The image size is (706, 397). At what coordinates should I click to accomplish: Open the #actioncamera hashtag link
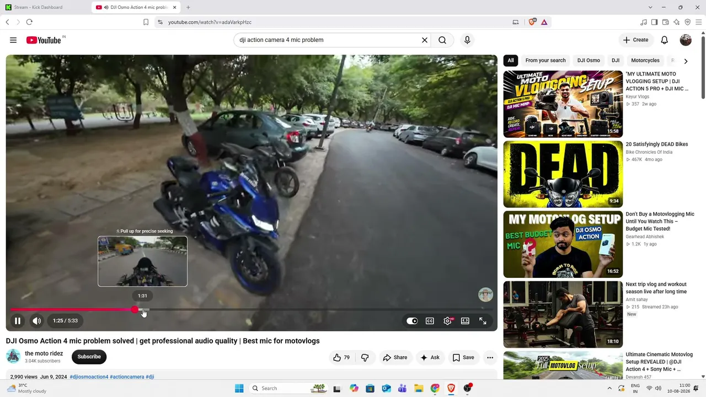[x=127, y=377]
